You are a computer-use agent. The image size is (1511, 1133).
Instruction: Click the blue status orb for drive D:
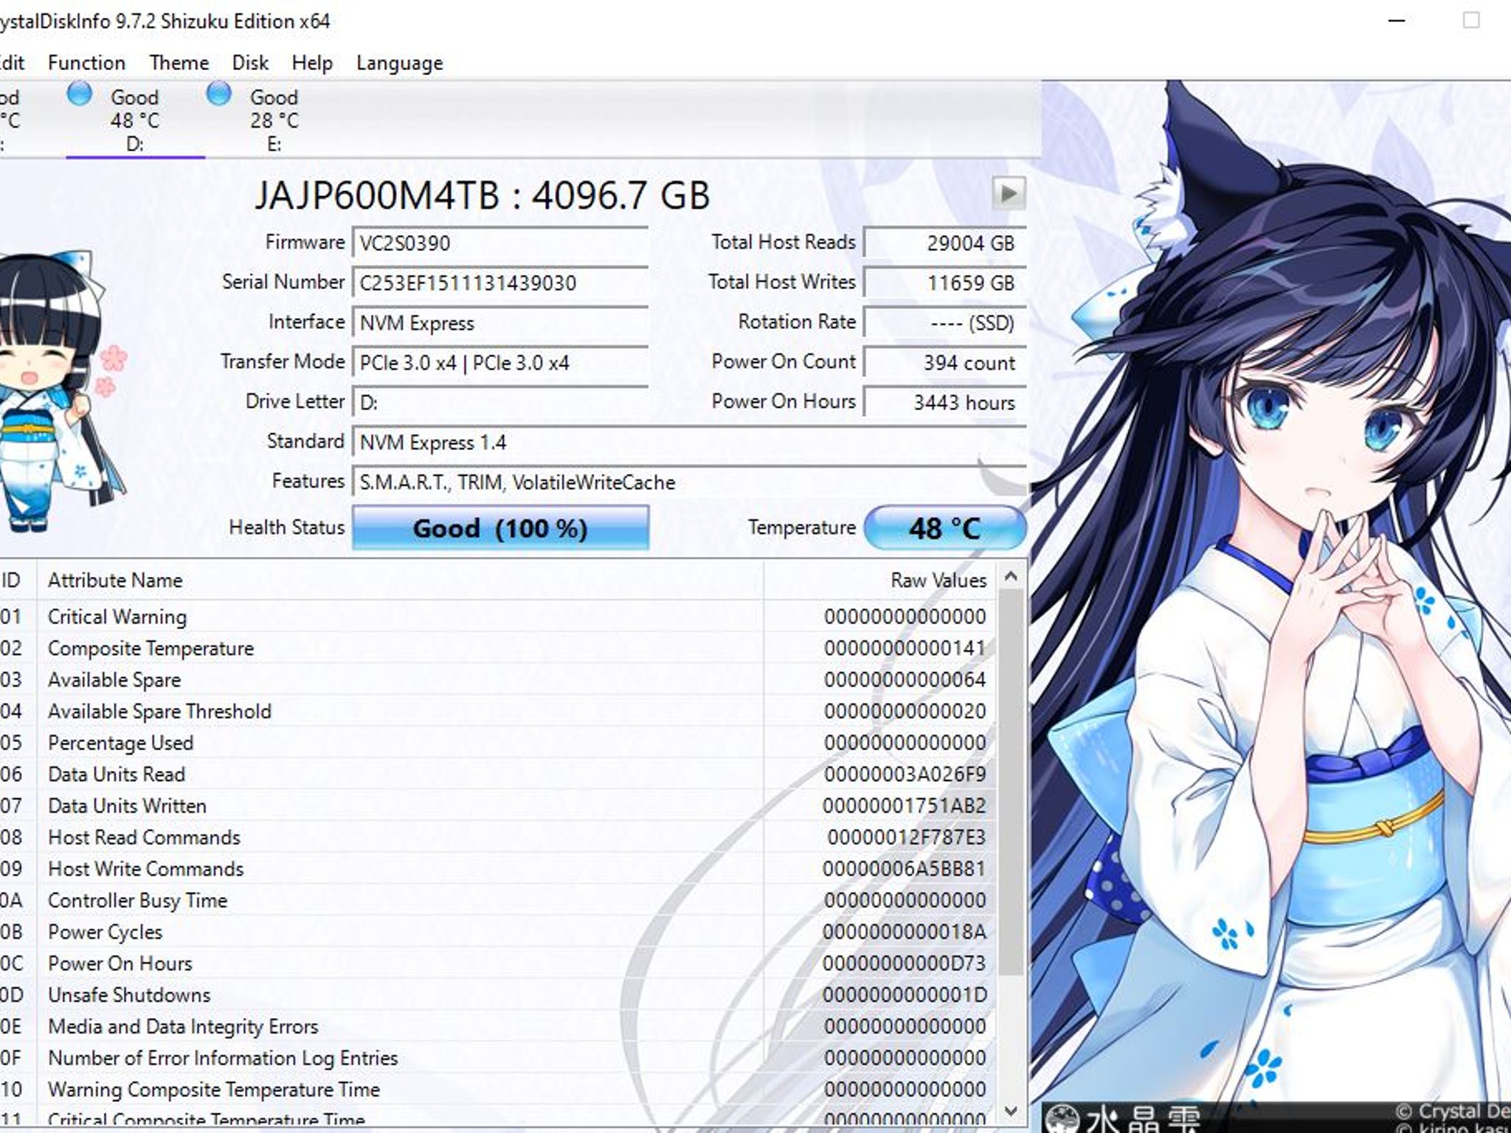pos(80,94)
